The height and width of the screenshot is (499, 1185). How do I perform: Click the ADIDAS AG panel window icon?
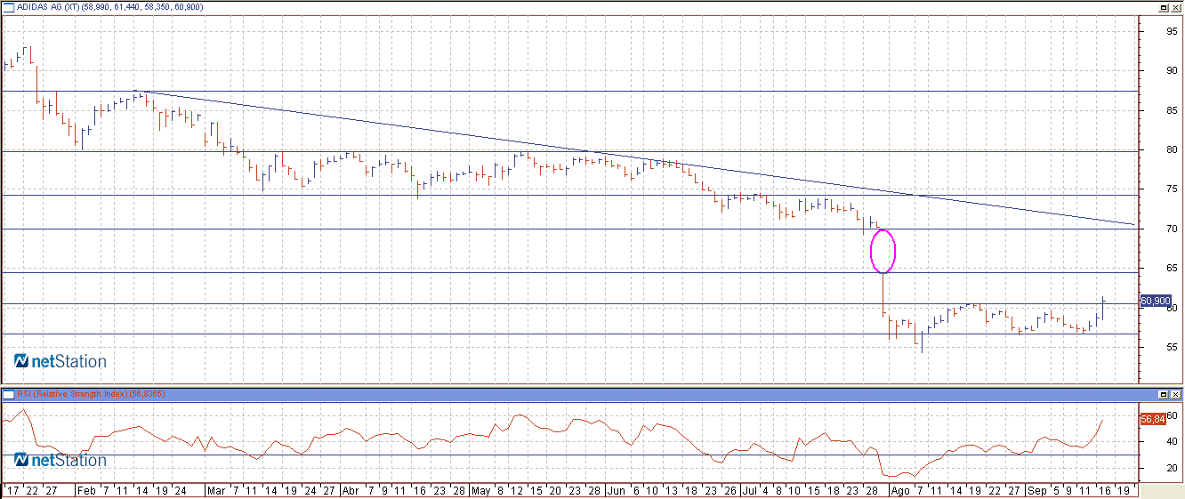pos(10,7)
